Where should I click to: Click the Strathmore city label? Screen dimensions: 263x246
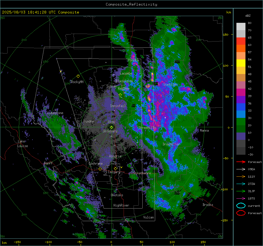click(142, 173)
